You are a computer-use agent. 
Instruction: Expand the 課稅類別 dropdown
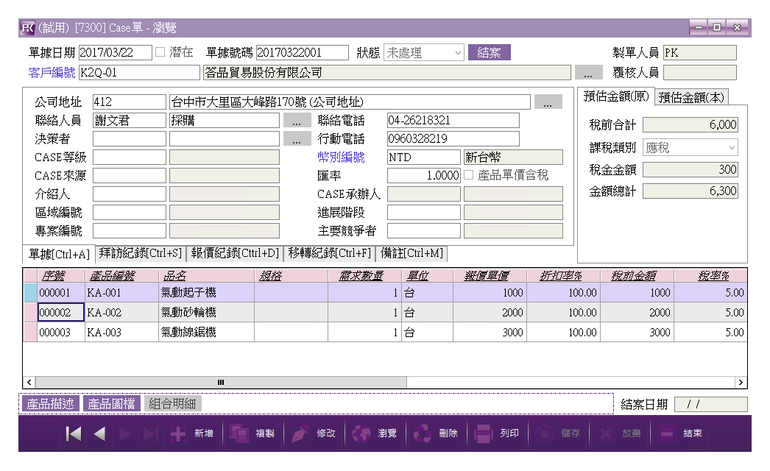690,148
